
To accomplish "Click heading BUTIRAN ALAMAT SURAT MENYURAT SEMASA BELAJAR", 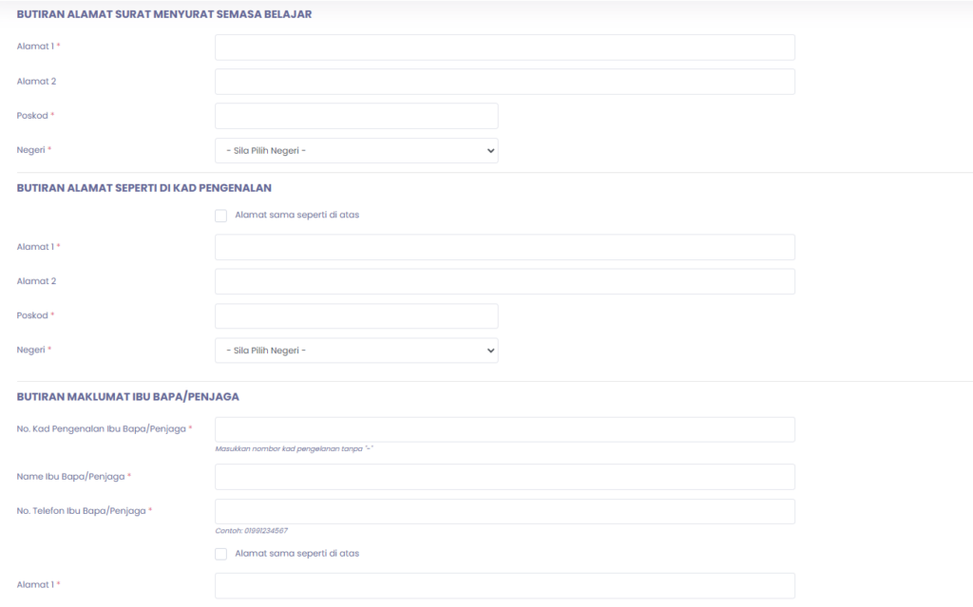I will 164,14.
